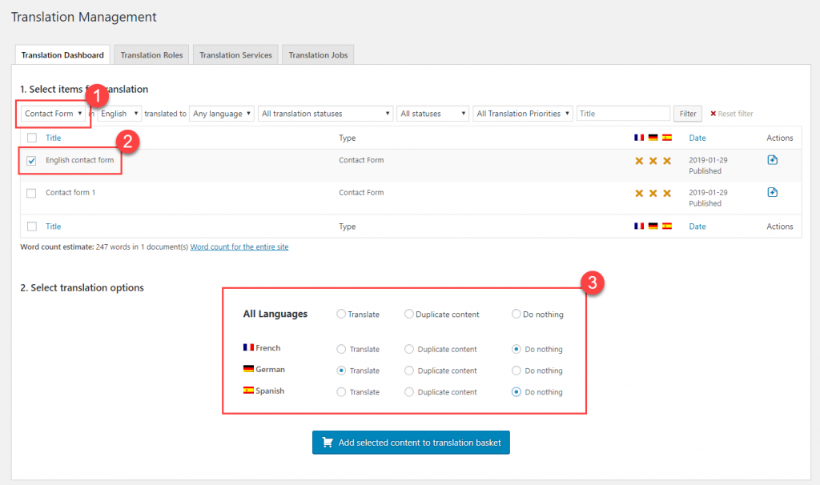Select Duplicate content for All Languages

[x=409, y=314]
